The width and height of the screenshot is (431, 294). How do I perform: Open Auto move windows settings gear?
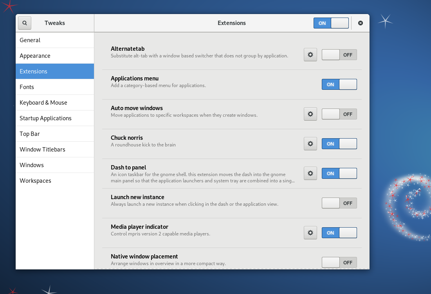[x=310, y=114]
